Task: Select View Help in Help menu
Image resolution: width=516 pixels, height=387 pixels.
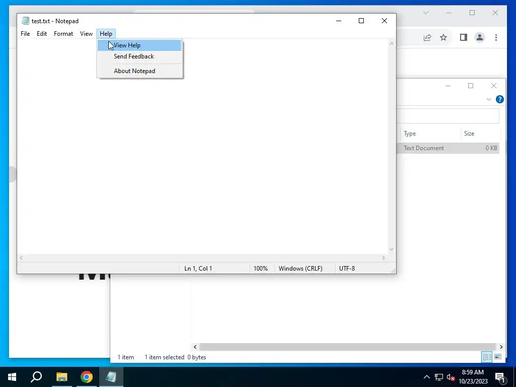Action: [140, 45]
